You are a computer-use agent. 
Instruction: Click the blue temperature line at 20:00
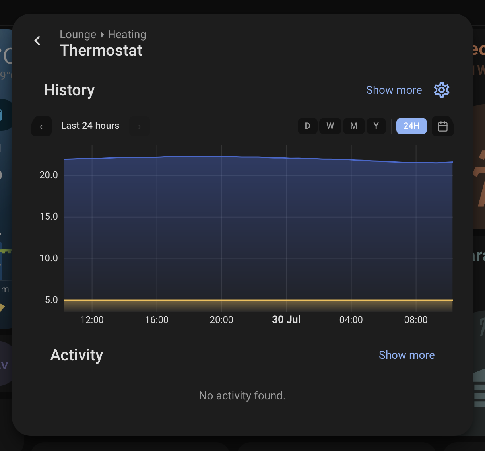coord(221,156)
